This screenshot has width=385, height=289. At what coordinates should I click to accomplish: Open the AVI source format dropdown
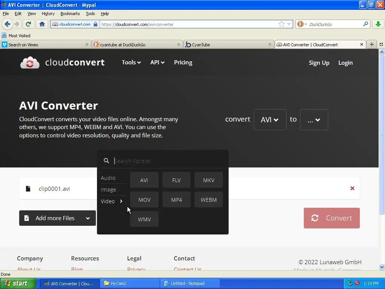[x=270, y=120]
